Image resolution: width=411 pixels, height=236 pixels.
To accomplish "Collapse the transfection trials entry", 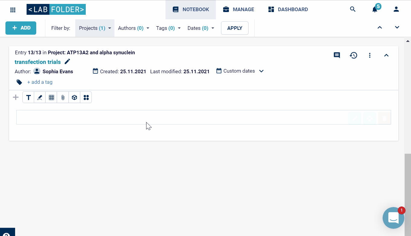I will coord(386,55).
